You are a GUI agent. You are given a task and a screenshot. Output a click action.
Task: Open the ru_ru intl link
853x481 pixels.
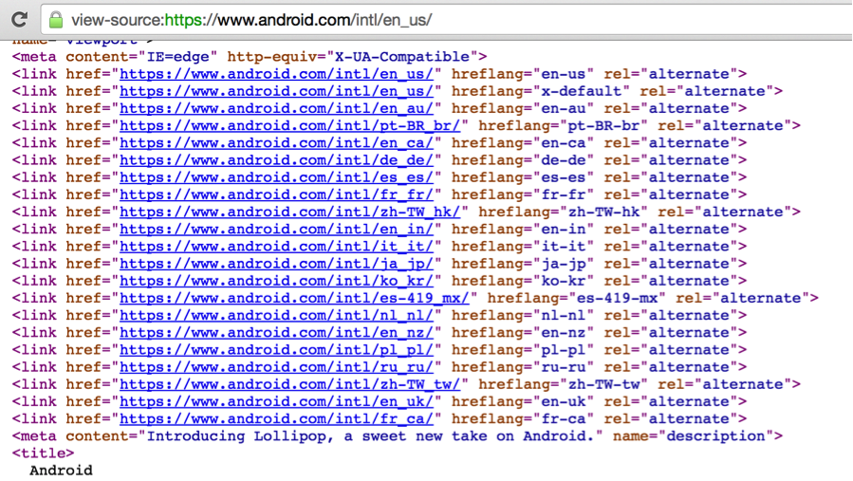click(276, 367)
